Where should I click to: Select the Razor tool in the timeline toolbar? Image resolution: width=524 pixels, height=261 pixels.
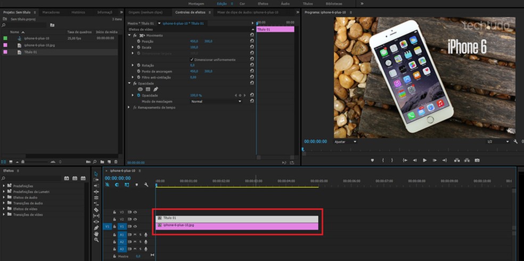click(96, 210)
